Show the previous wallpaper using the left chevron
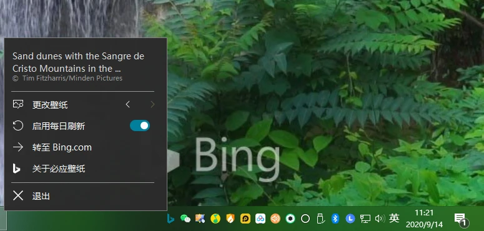484x231 pixels. pyautogui.click(x=128, y=104)
